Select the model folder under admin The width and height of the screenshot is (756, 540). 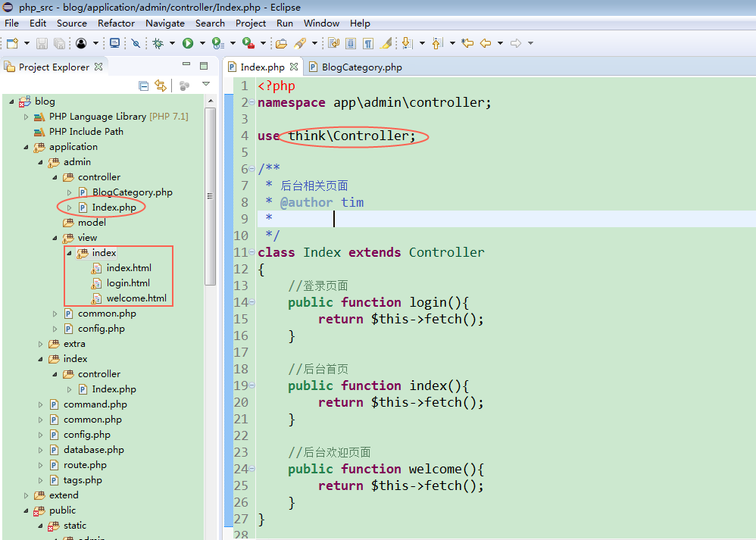(x=92, y=223)
